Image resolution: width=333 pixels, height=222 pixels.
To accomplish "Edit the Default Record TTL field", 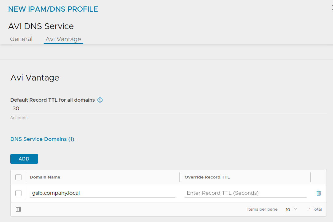I will point(168,108).
